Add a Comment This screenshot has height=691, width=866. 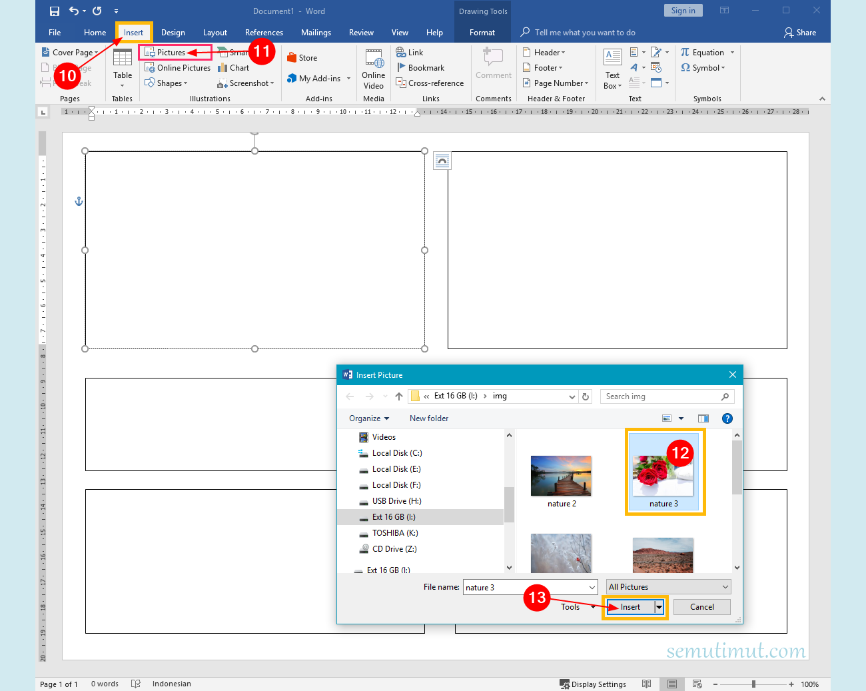(493, 67)
